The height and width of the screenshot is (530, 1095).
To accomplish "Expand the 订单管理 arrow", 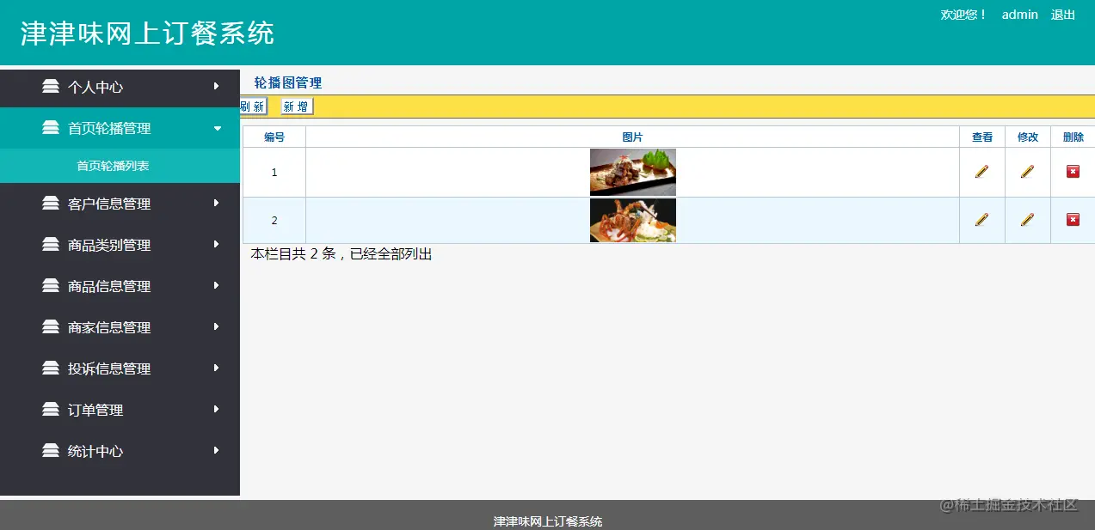I will 217,409.
